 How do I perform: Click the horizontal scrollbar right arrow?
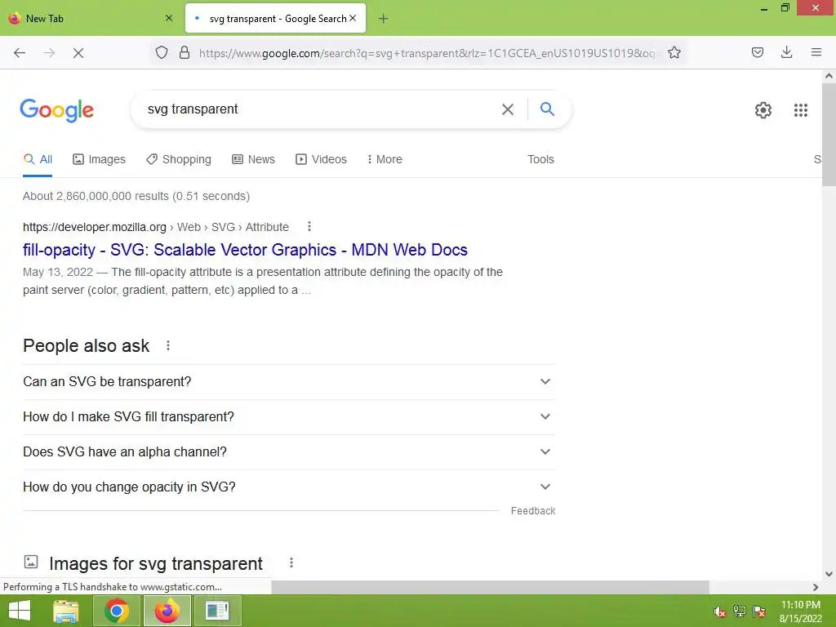click(816, 587)
